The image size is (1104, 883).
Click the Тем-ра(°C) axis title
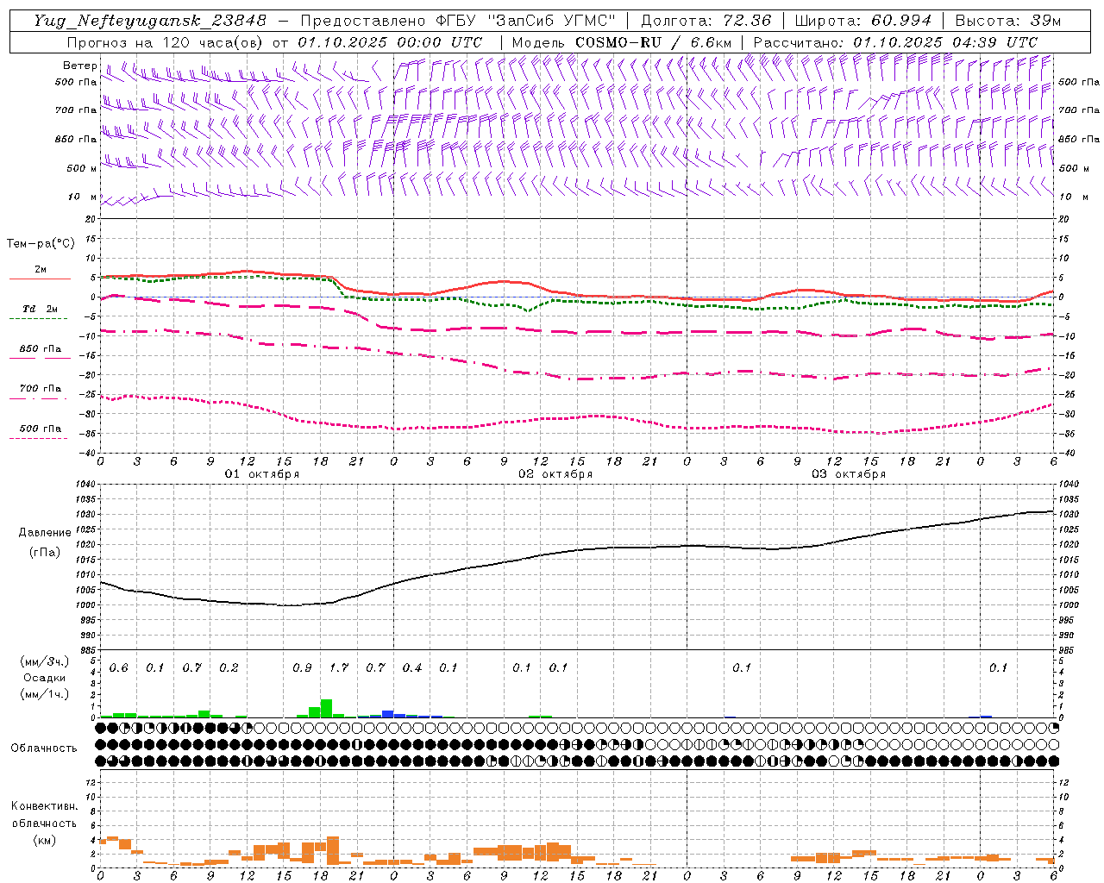(41, 244)
